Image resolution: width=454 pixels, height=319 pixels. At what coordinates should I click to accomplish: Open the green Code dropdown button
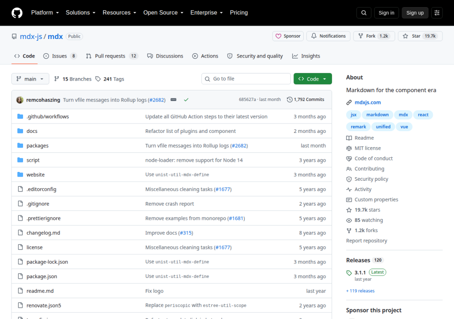313,79
